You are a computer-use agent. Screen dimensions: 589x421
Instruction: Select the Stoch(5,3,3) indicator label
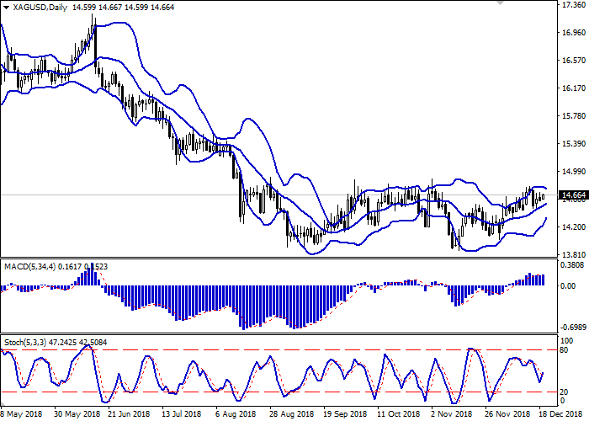(25, 344)
